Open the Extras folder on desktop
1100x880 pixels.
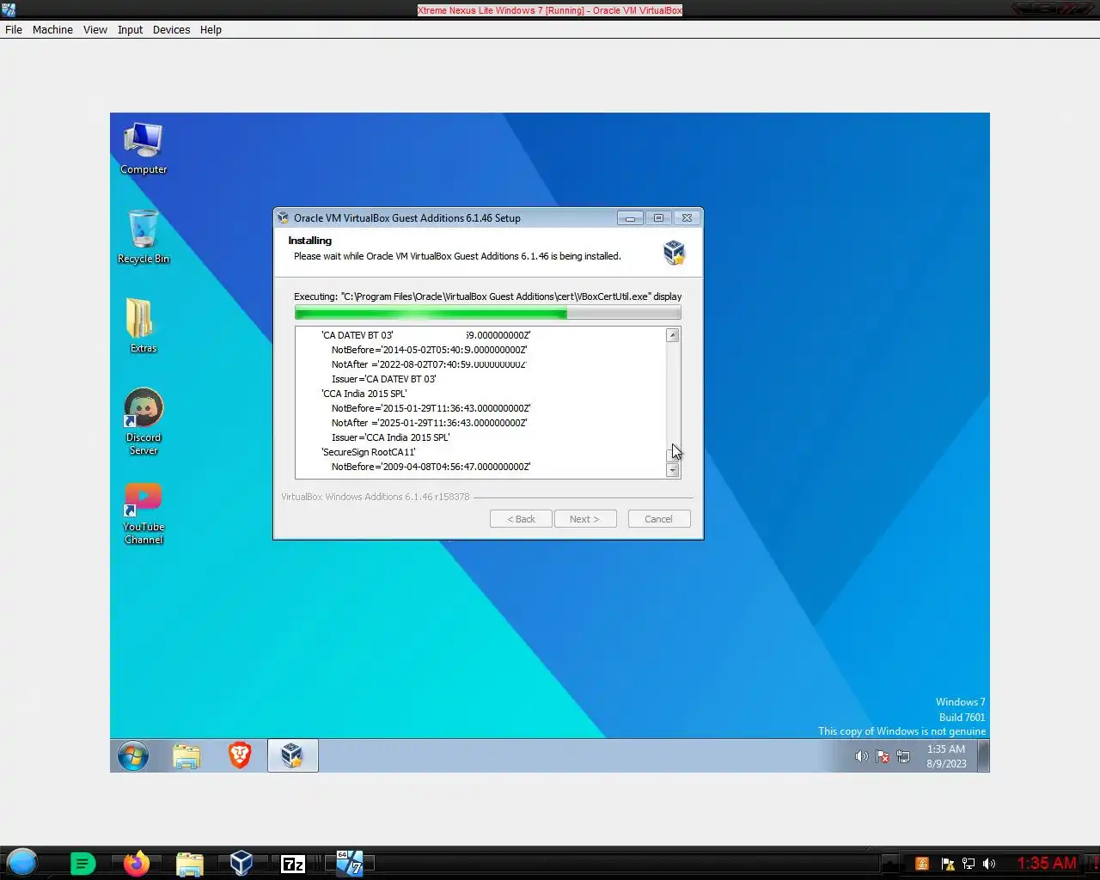[143, 325]
